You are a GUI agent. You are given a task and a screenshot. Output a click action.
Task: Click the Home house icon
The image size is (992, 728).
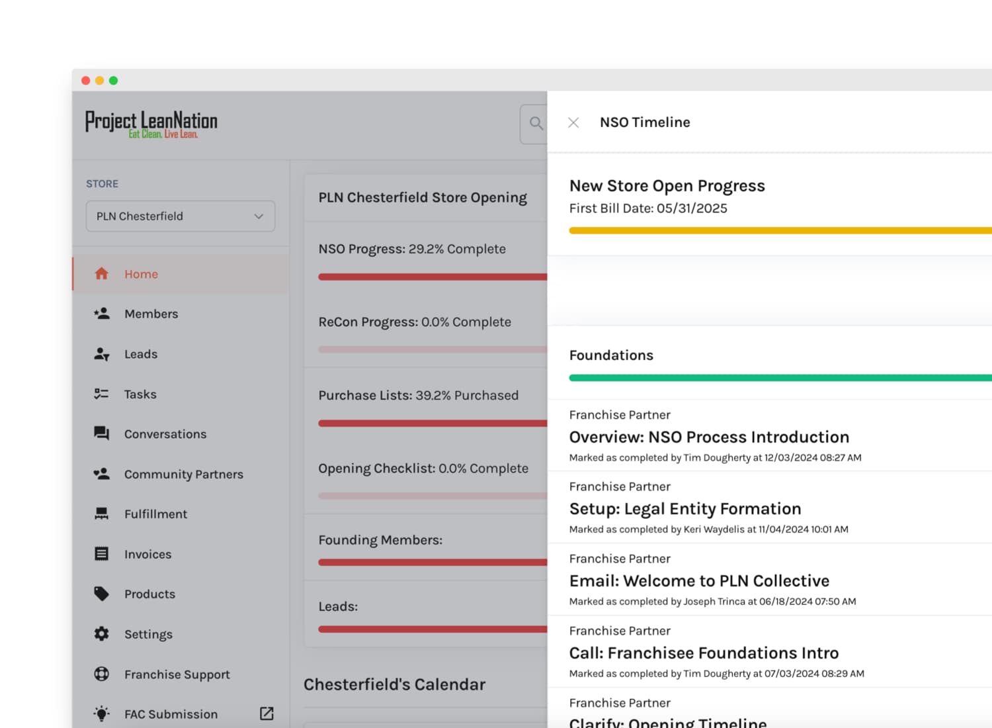[101, 273]
